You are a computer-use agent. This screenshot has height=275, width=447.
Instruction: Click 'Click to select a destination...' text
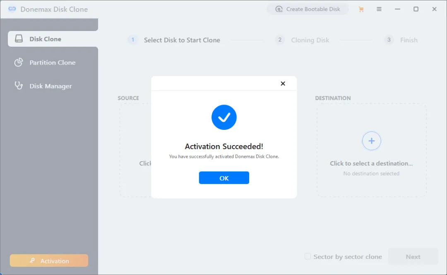click(x=371, y=163)
